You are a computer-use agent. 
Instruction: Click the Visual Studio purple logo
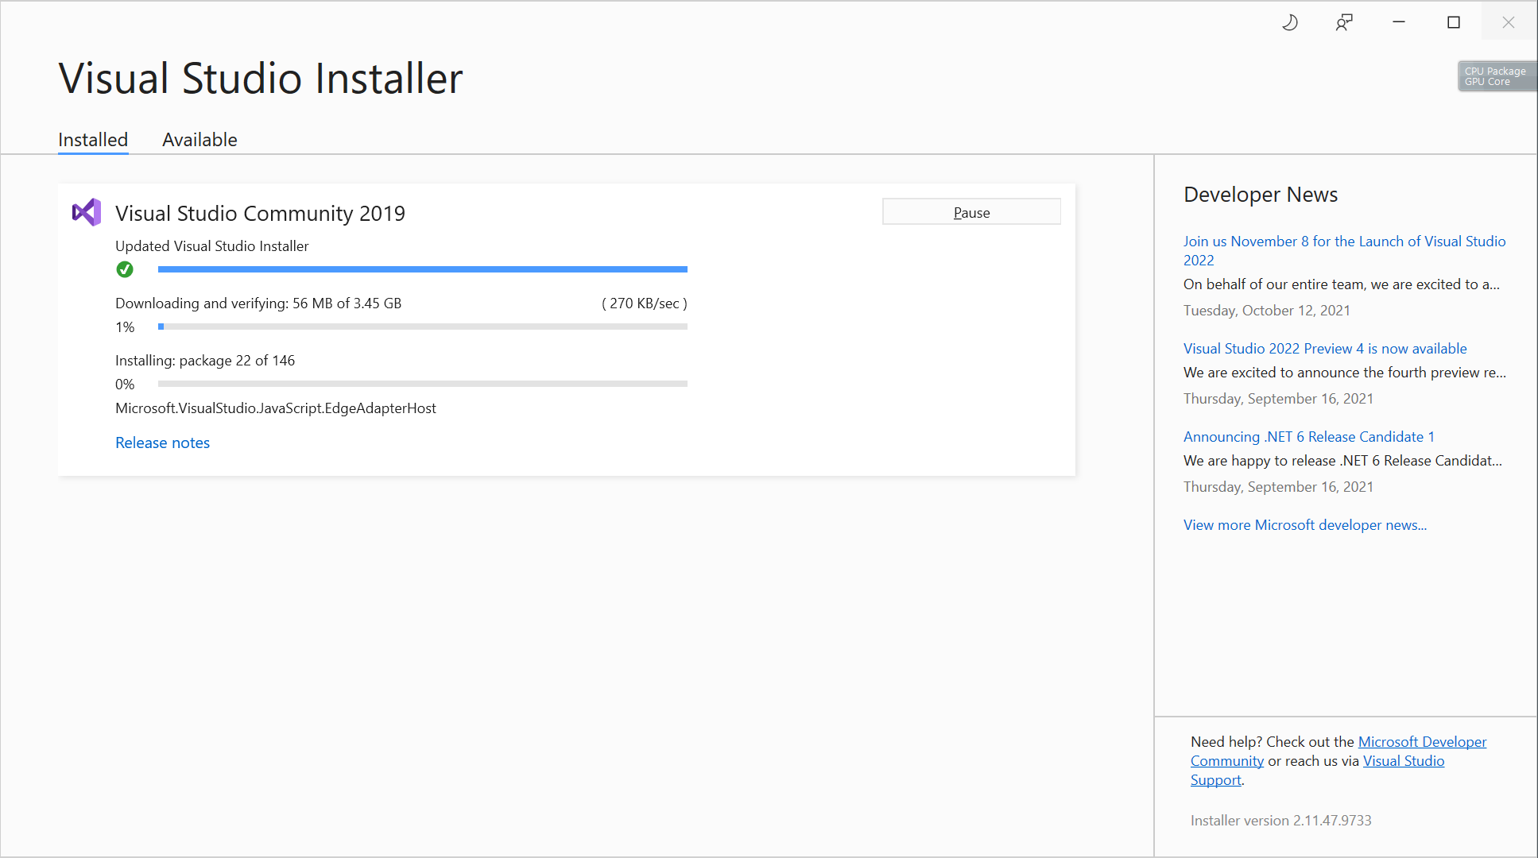pyautogui.click(x=87, y=212)
